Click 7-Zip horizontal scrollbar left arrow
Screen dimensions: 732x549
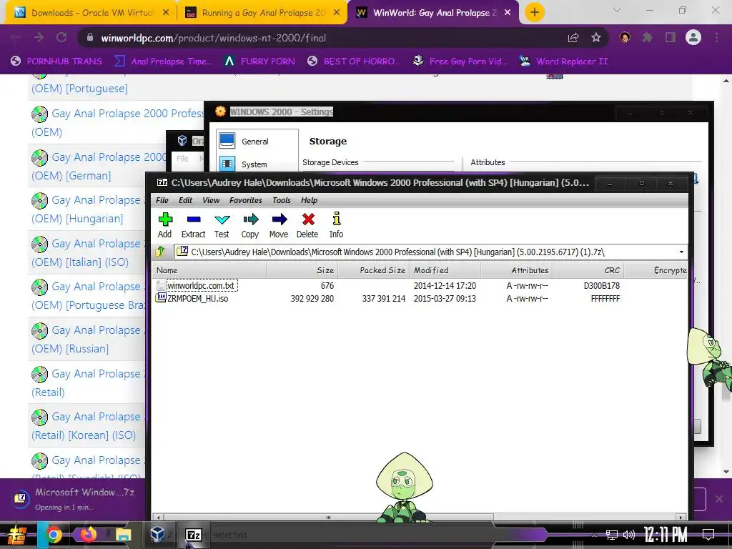click(x=159, y=518)
